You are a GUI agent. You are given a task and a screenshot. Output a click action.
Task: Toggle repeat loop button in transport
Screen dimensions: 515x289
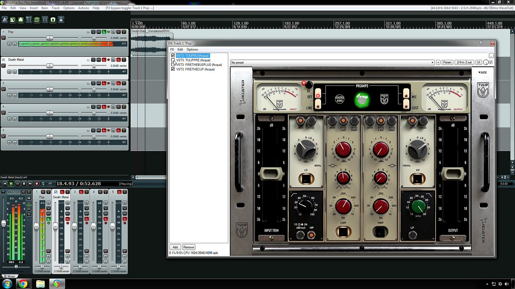[43, 183]
